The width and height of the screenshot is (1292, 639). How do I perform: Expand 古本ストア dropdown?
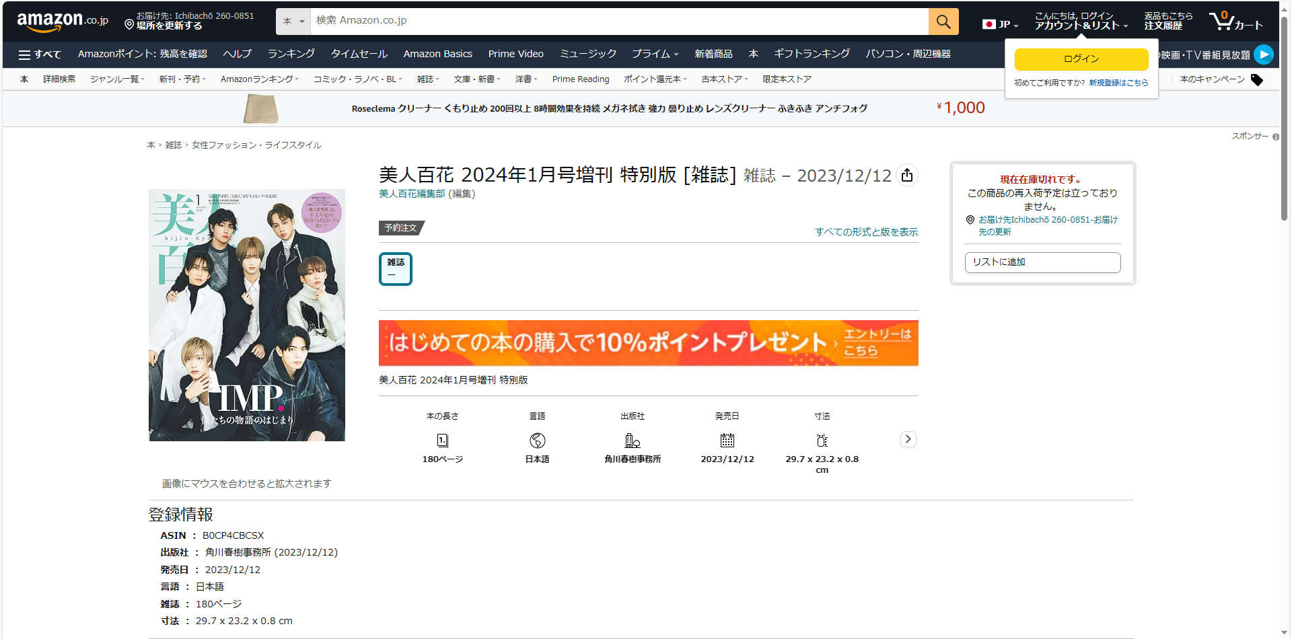tap(724, 79)
